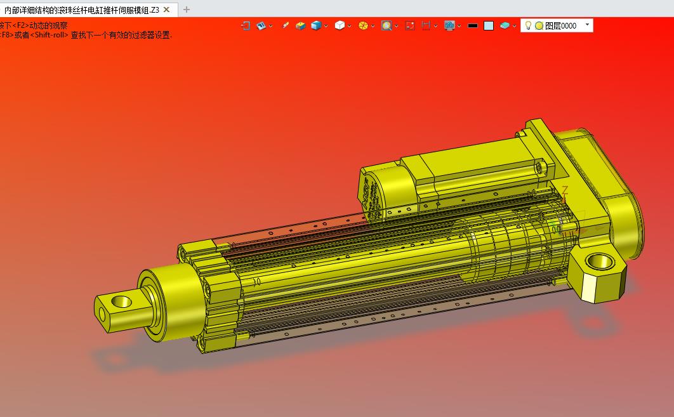
Task: Open the 图层0000 layer dropdown
Action: (x=587, y=25)
